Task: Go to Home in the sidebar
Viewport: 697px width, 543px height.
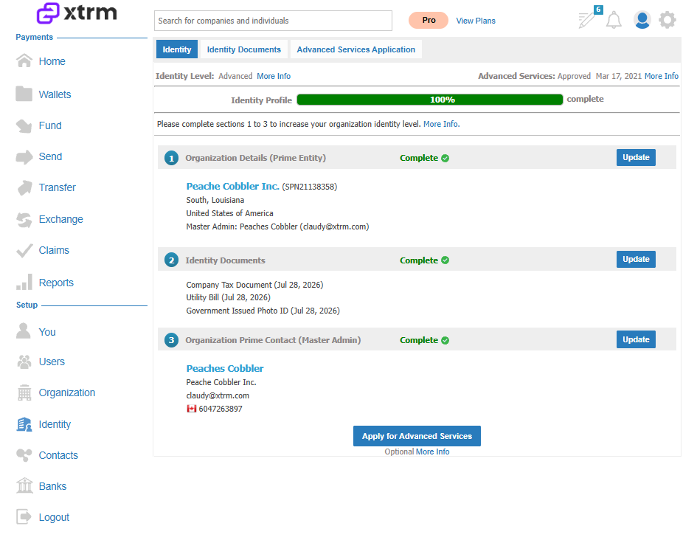Action: [52, 61]
